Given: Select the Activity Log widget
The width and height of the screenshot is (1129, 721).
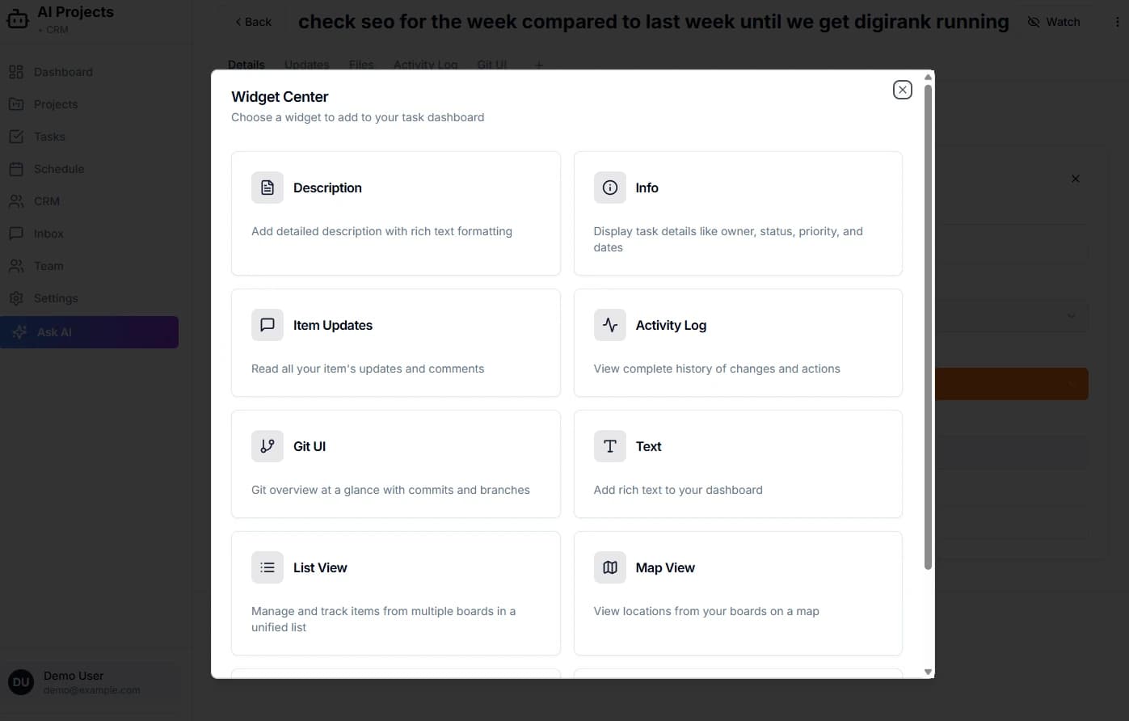Looking at the screenshot, I should pos(736,341).
